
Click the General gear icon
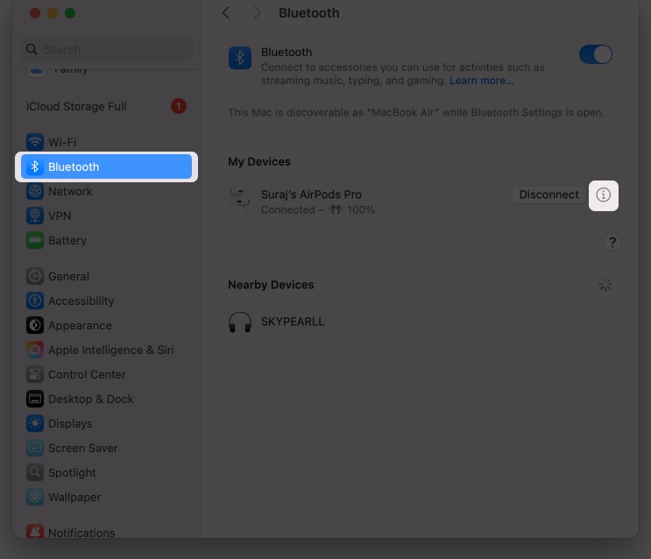tap(35, 276)
